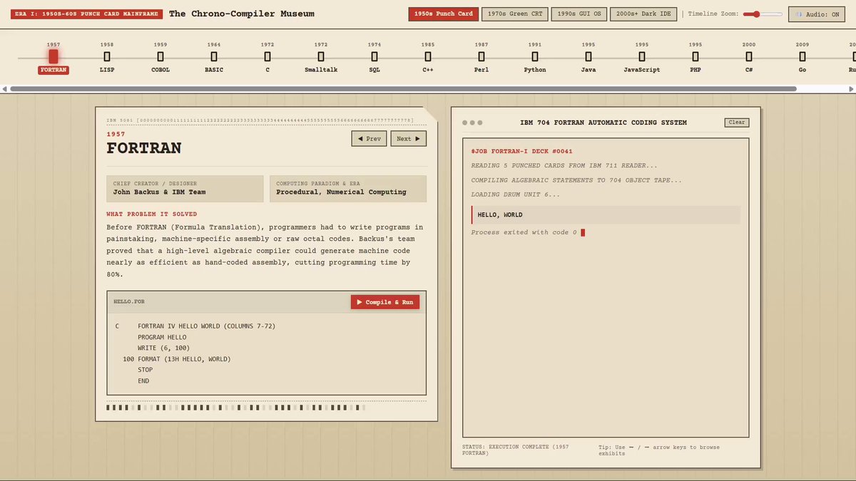
Task: Click the FORTRAN exhibit heading
Action: [x=144, y=148]
